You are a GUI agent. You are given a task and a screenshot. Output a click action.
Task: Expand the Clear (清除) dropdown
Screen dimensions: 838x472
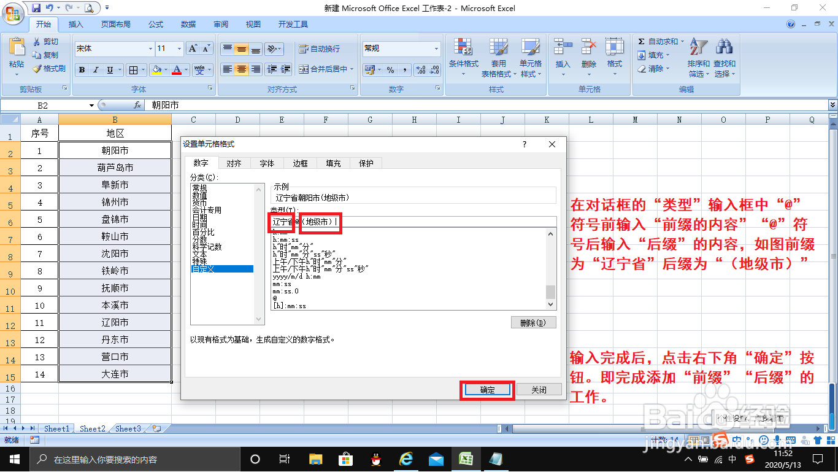668,69
